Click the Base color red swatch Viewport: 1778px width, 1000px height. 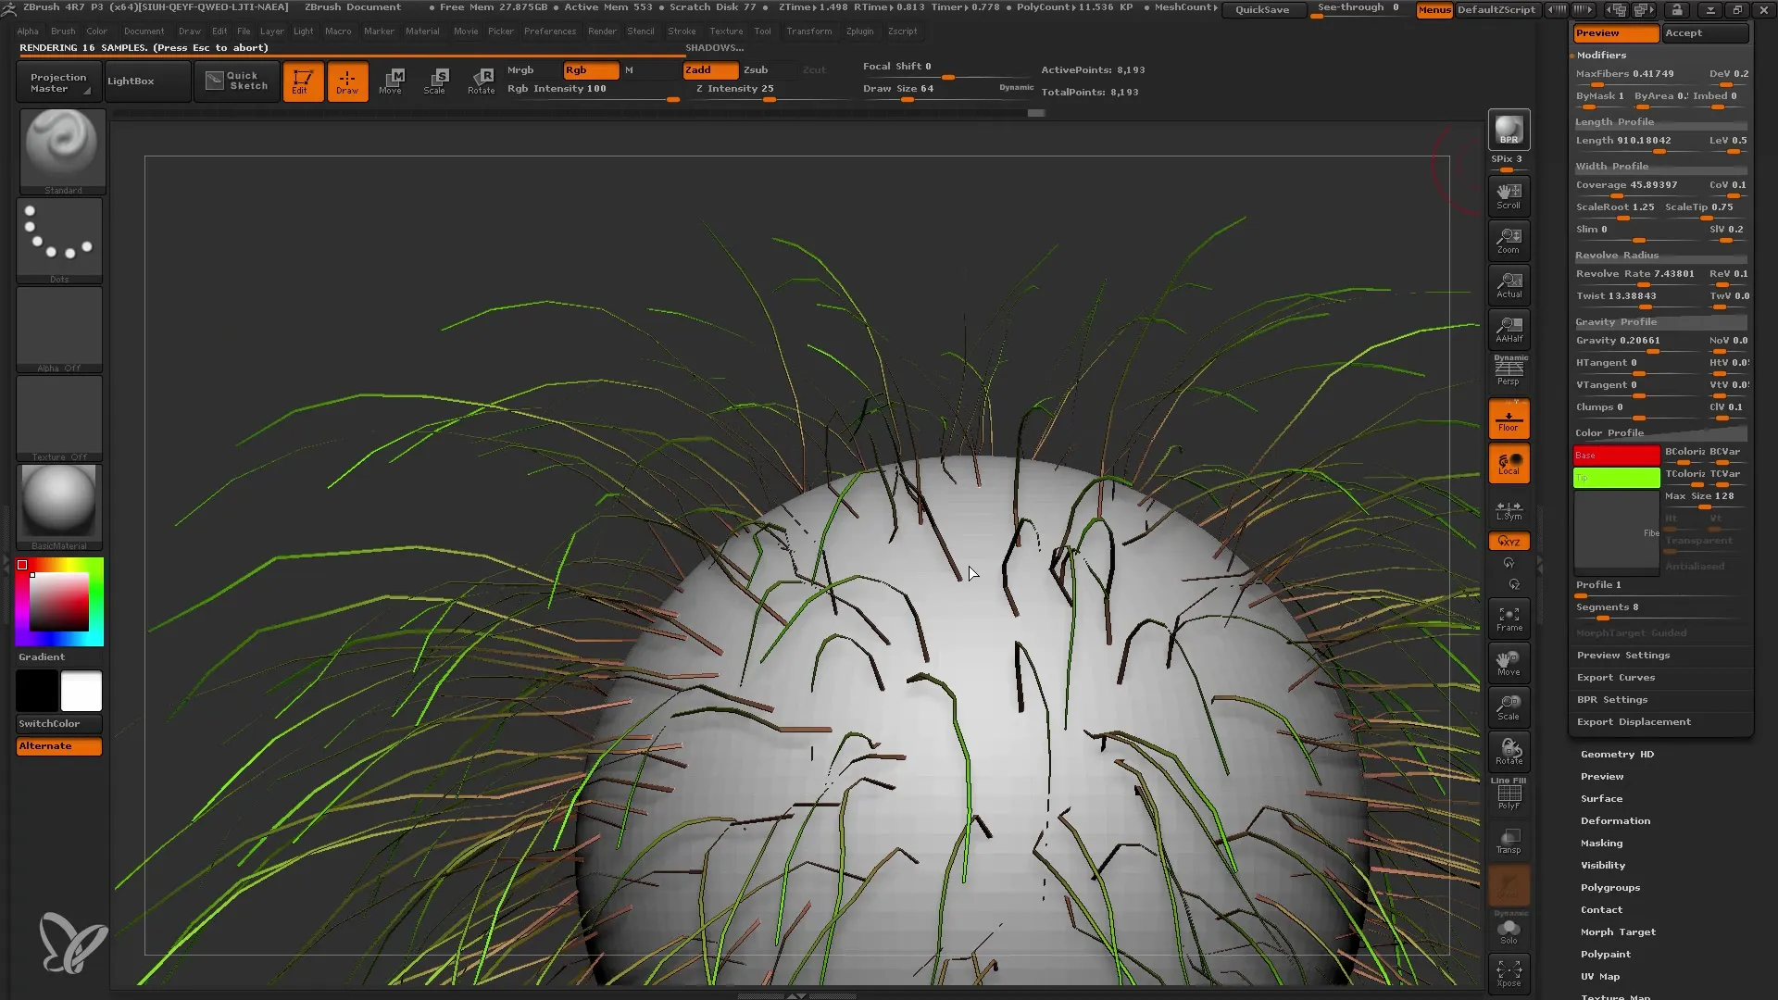(x=1616, y=453)
